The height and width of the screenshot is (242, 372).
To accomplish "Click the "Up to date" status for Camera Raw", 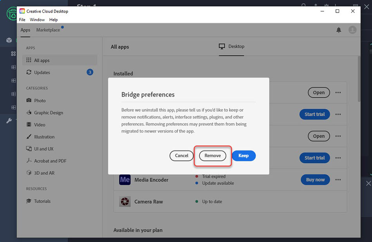I will pos(212,201).
